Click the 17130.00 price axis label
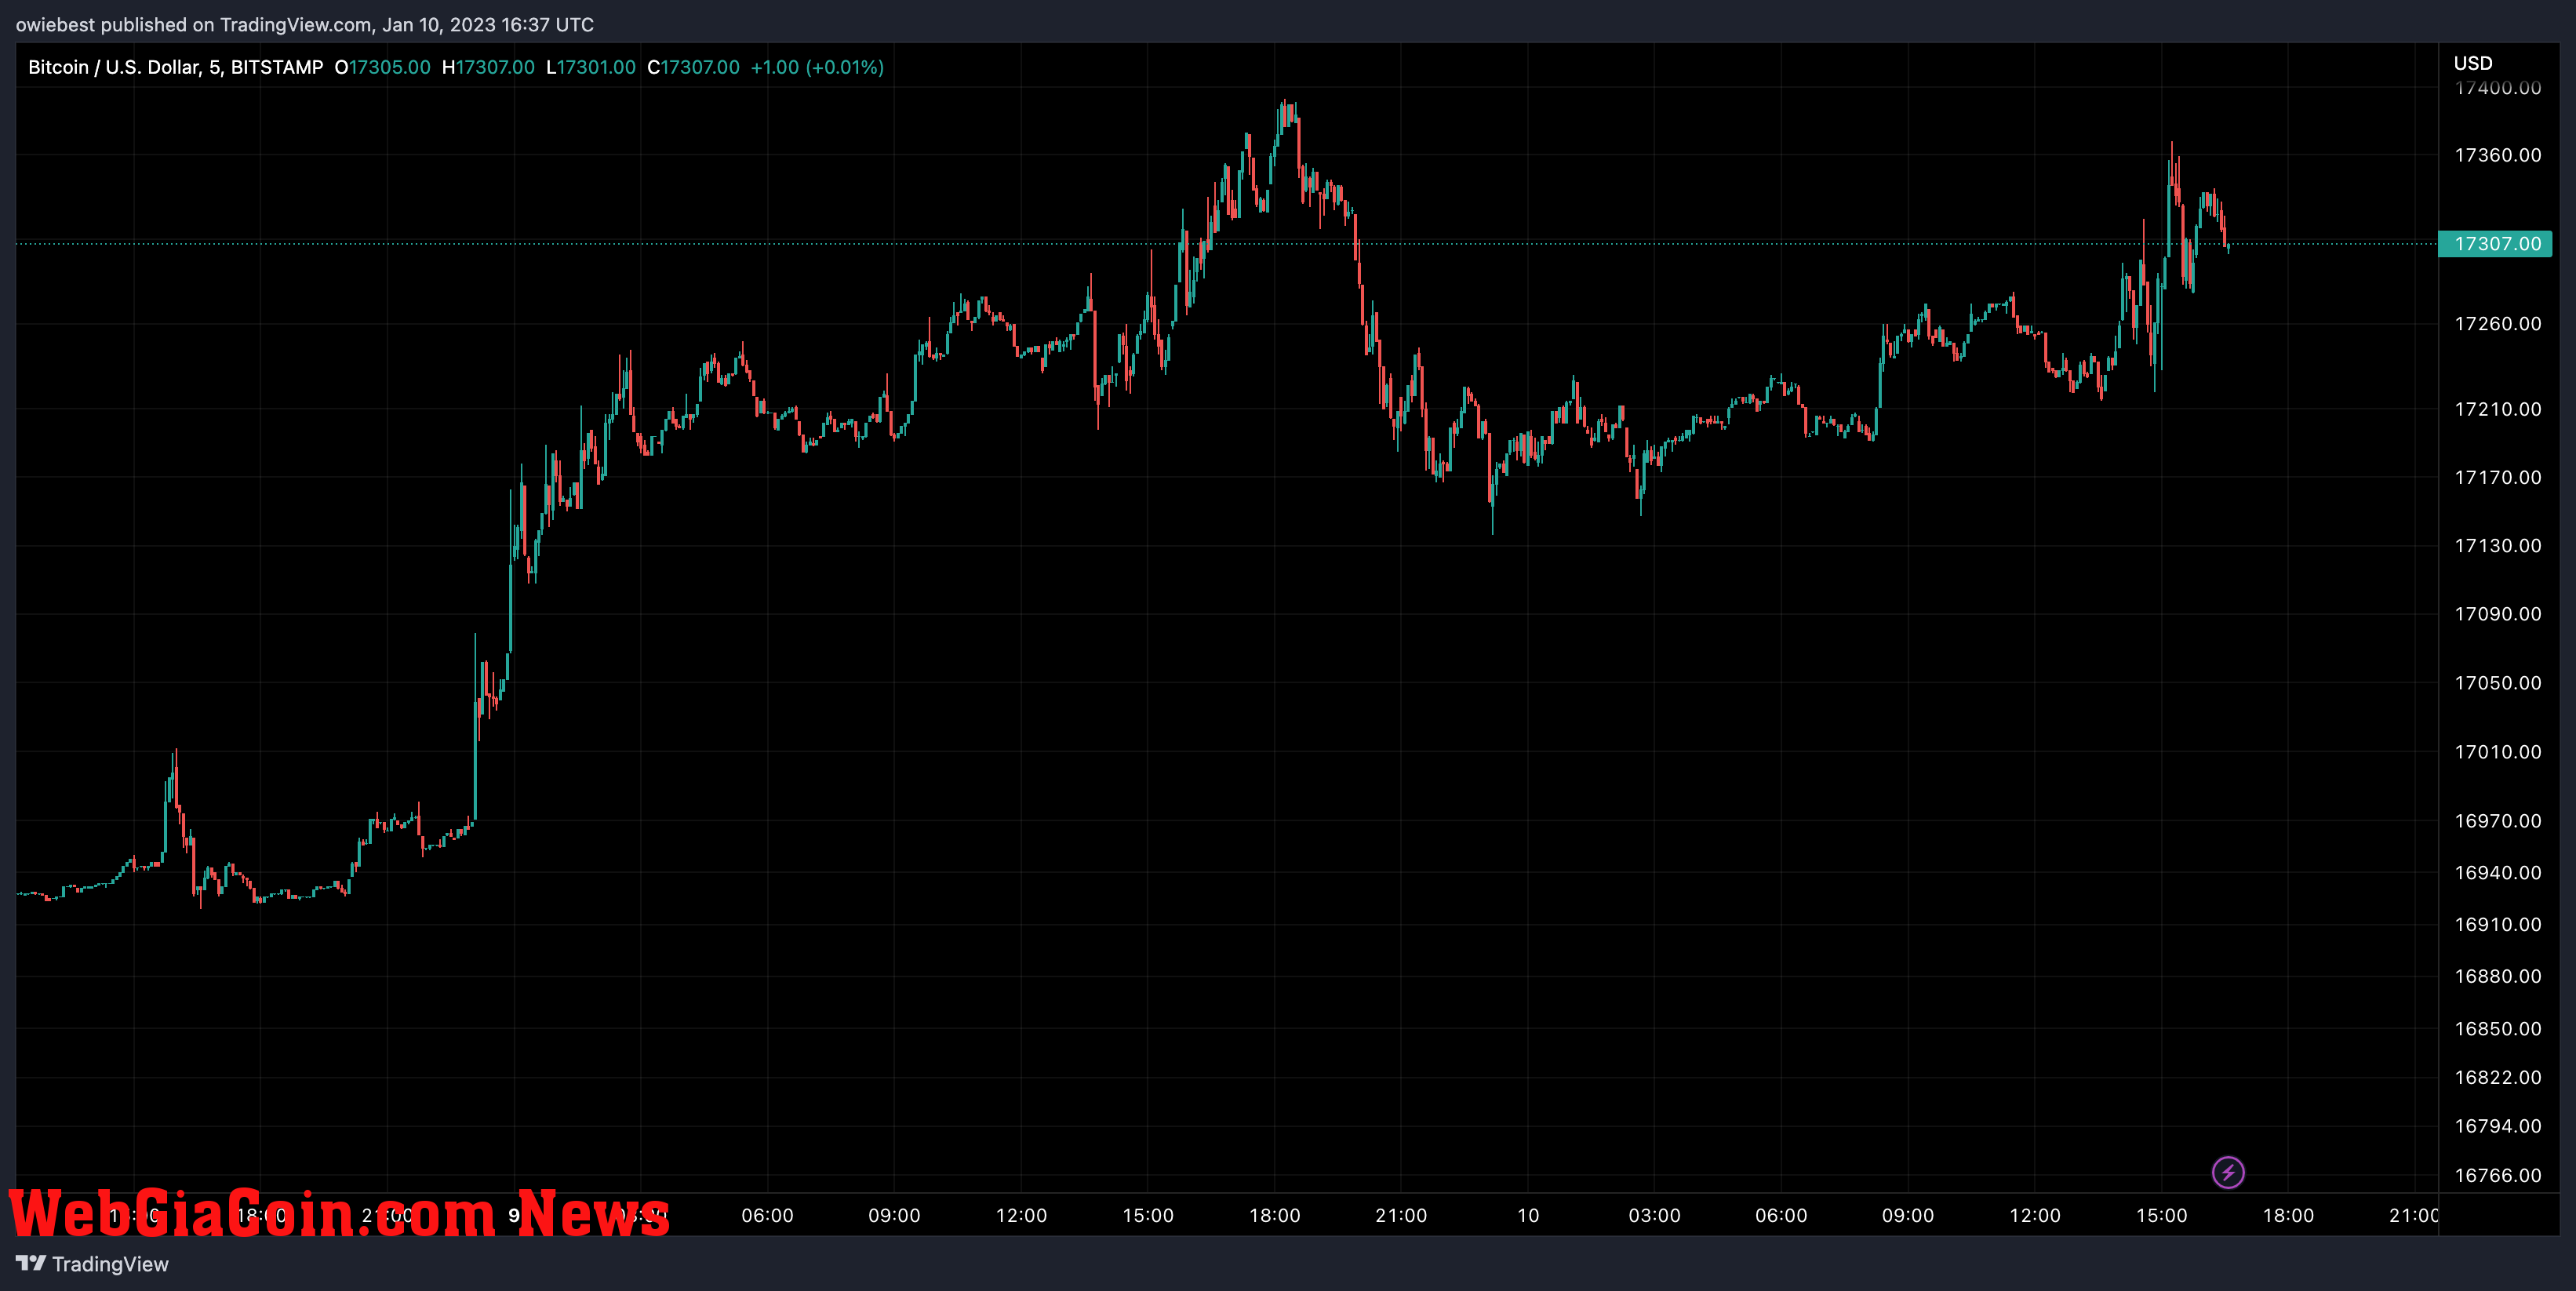Screen dimensions: 2576x1291 click(2497, 545)
